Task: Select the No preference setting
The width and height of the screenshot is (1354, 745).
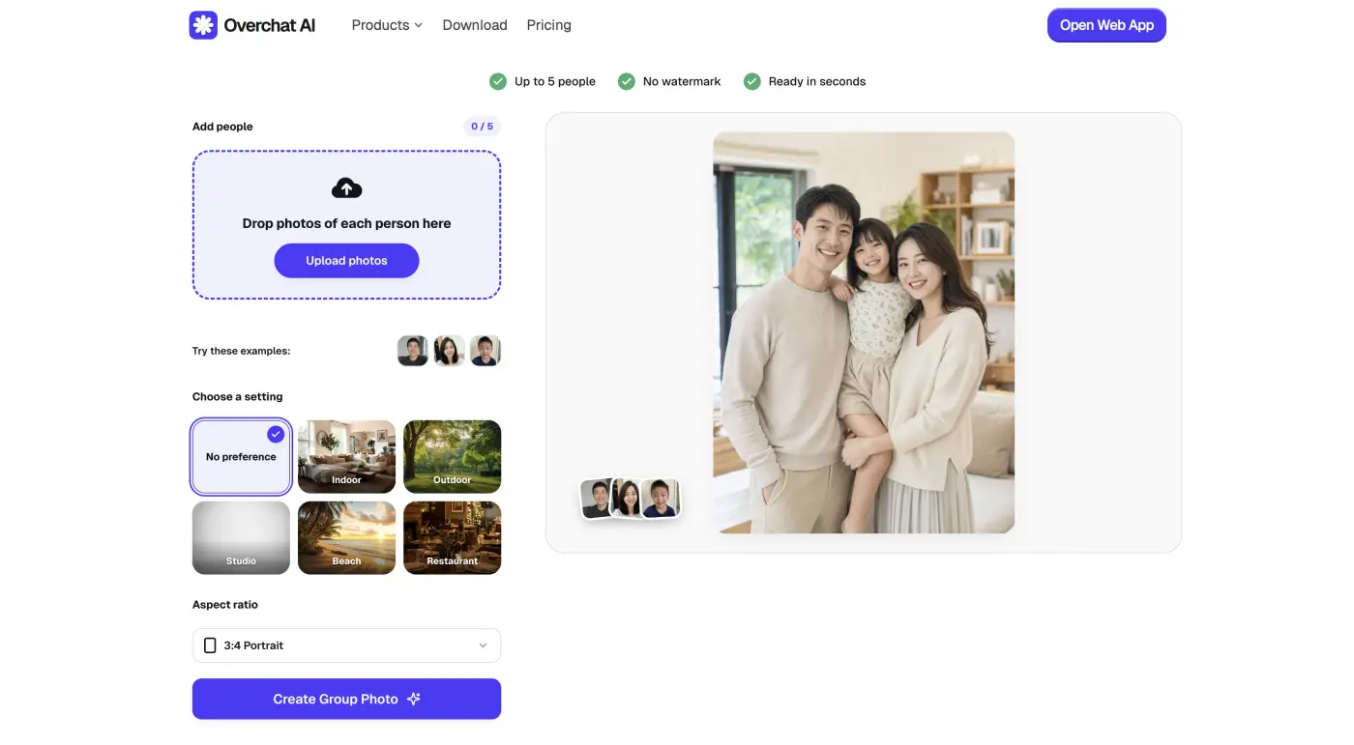Action: 241,457
